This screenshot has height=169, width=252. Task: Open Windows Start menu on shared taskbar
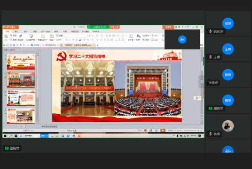[5, 136]
